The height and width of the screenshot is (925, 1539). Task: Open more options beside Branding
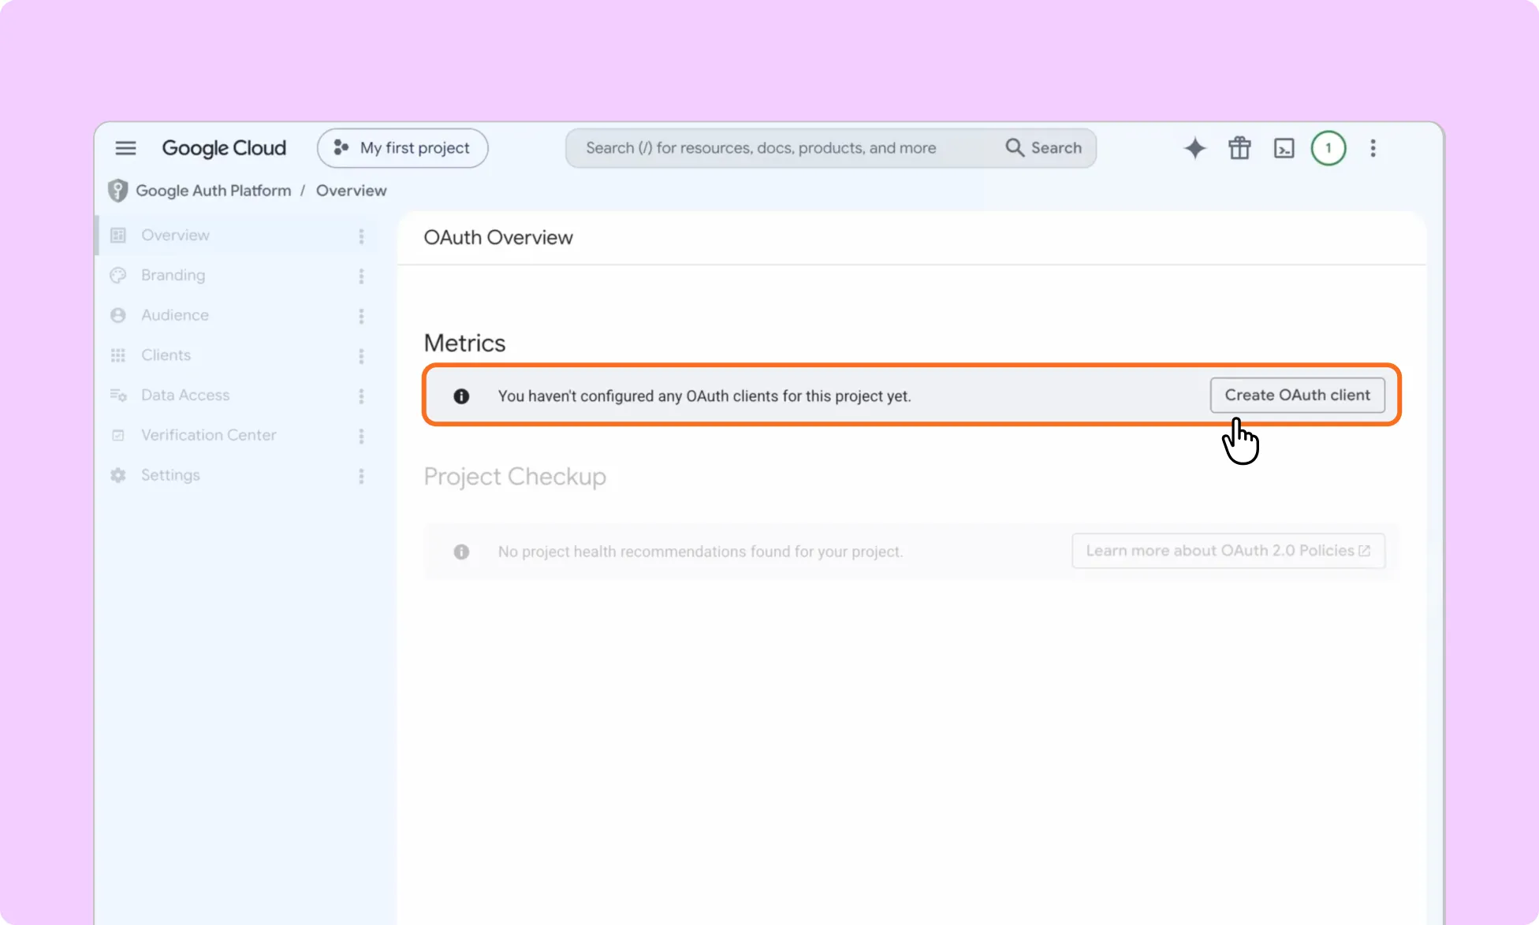(x=361, y=276)
